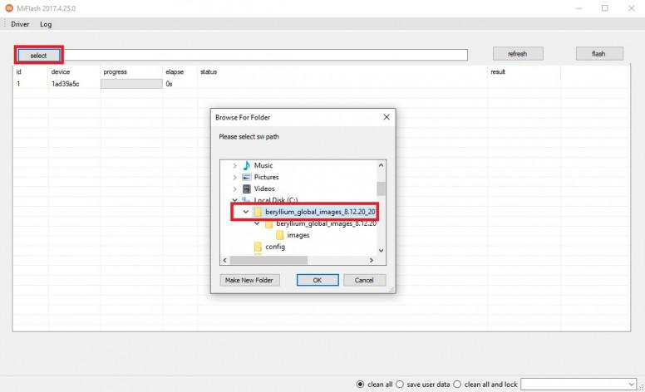
Task: Click the nested beryllium subfolder icon
Action: click(268, 224)
